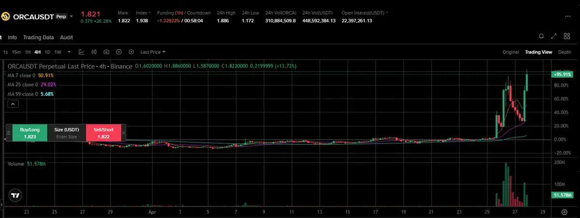
Task: Click the circled dot replay icon
Action: (x=130, y=52)
